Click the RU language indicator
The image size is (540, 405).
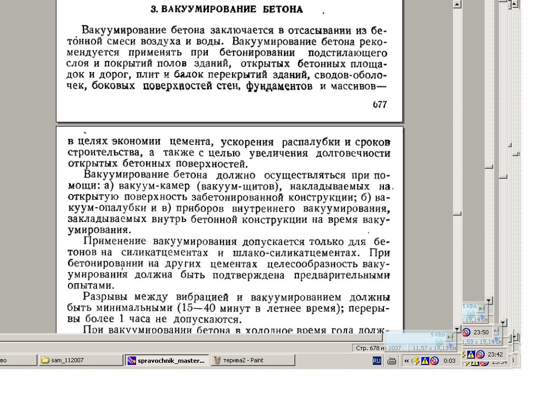pos(377,361)
